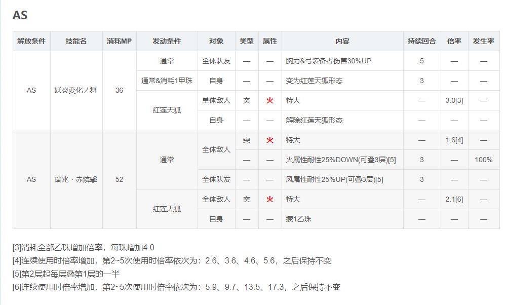The height and width of the screenshot is (305, 507).
Task: Click the red 火 in the 2.1[6] row
Action: (270, 199)
